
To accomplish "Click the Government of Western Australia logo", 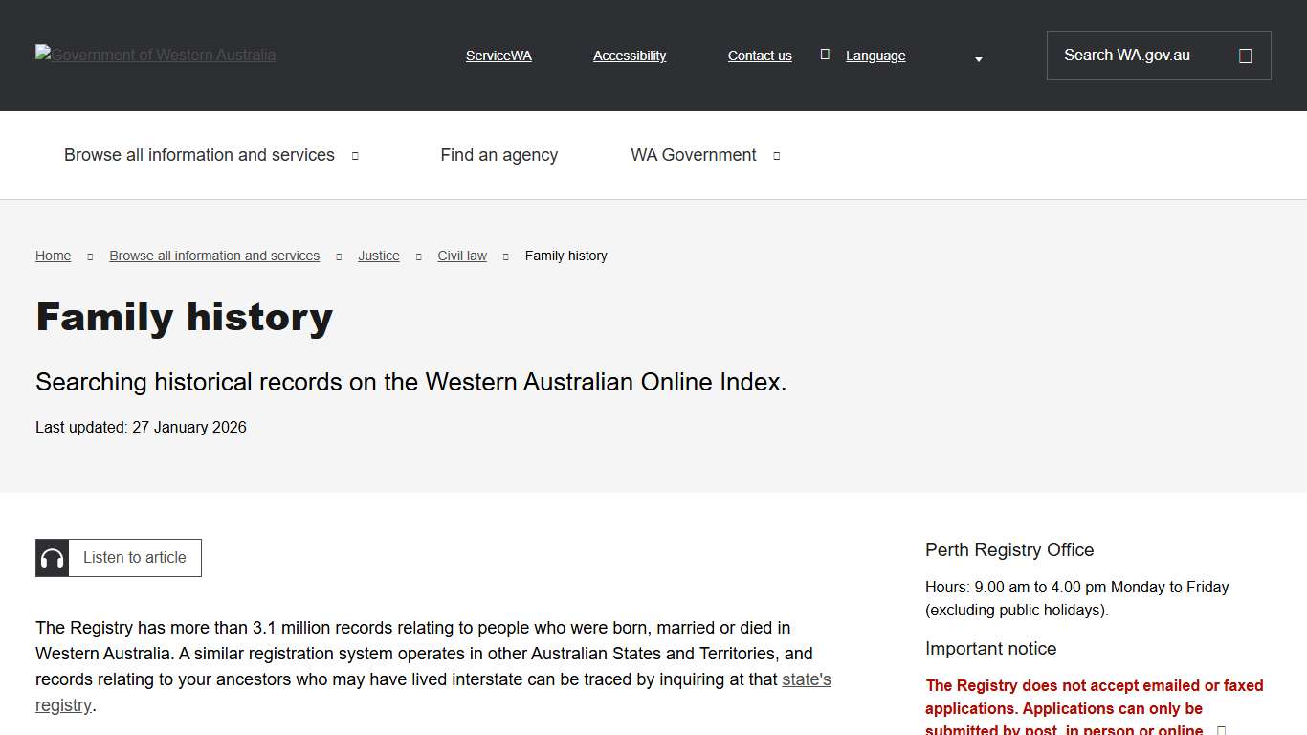I will coord(155,55).
